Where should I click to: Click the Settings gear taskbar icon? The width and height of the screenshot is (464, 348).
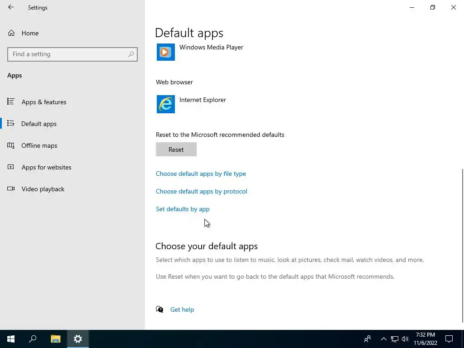(x=78, y=339)
